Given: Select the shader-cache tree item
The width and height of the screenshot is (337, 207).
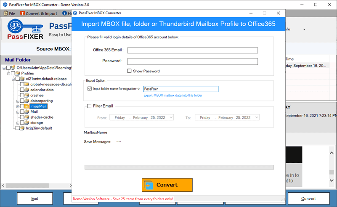Looking at the screenshot, I should 42,117.
